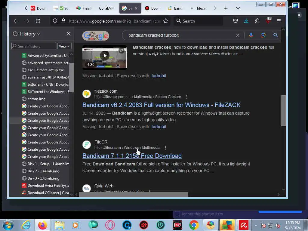Open Disk 1 - Setup - 1.44mb history entry

(45, 164)
